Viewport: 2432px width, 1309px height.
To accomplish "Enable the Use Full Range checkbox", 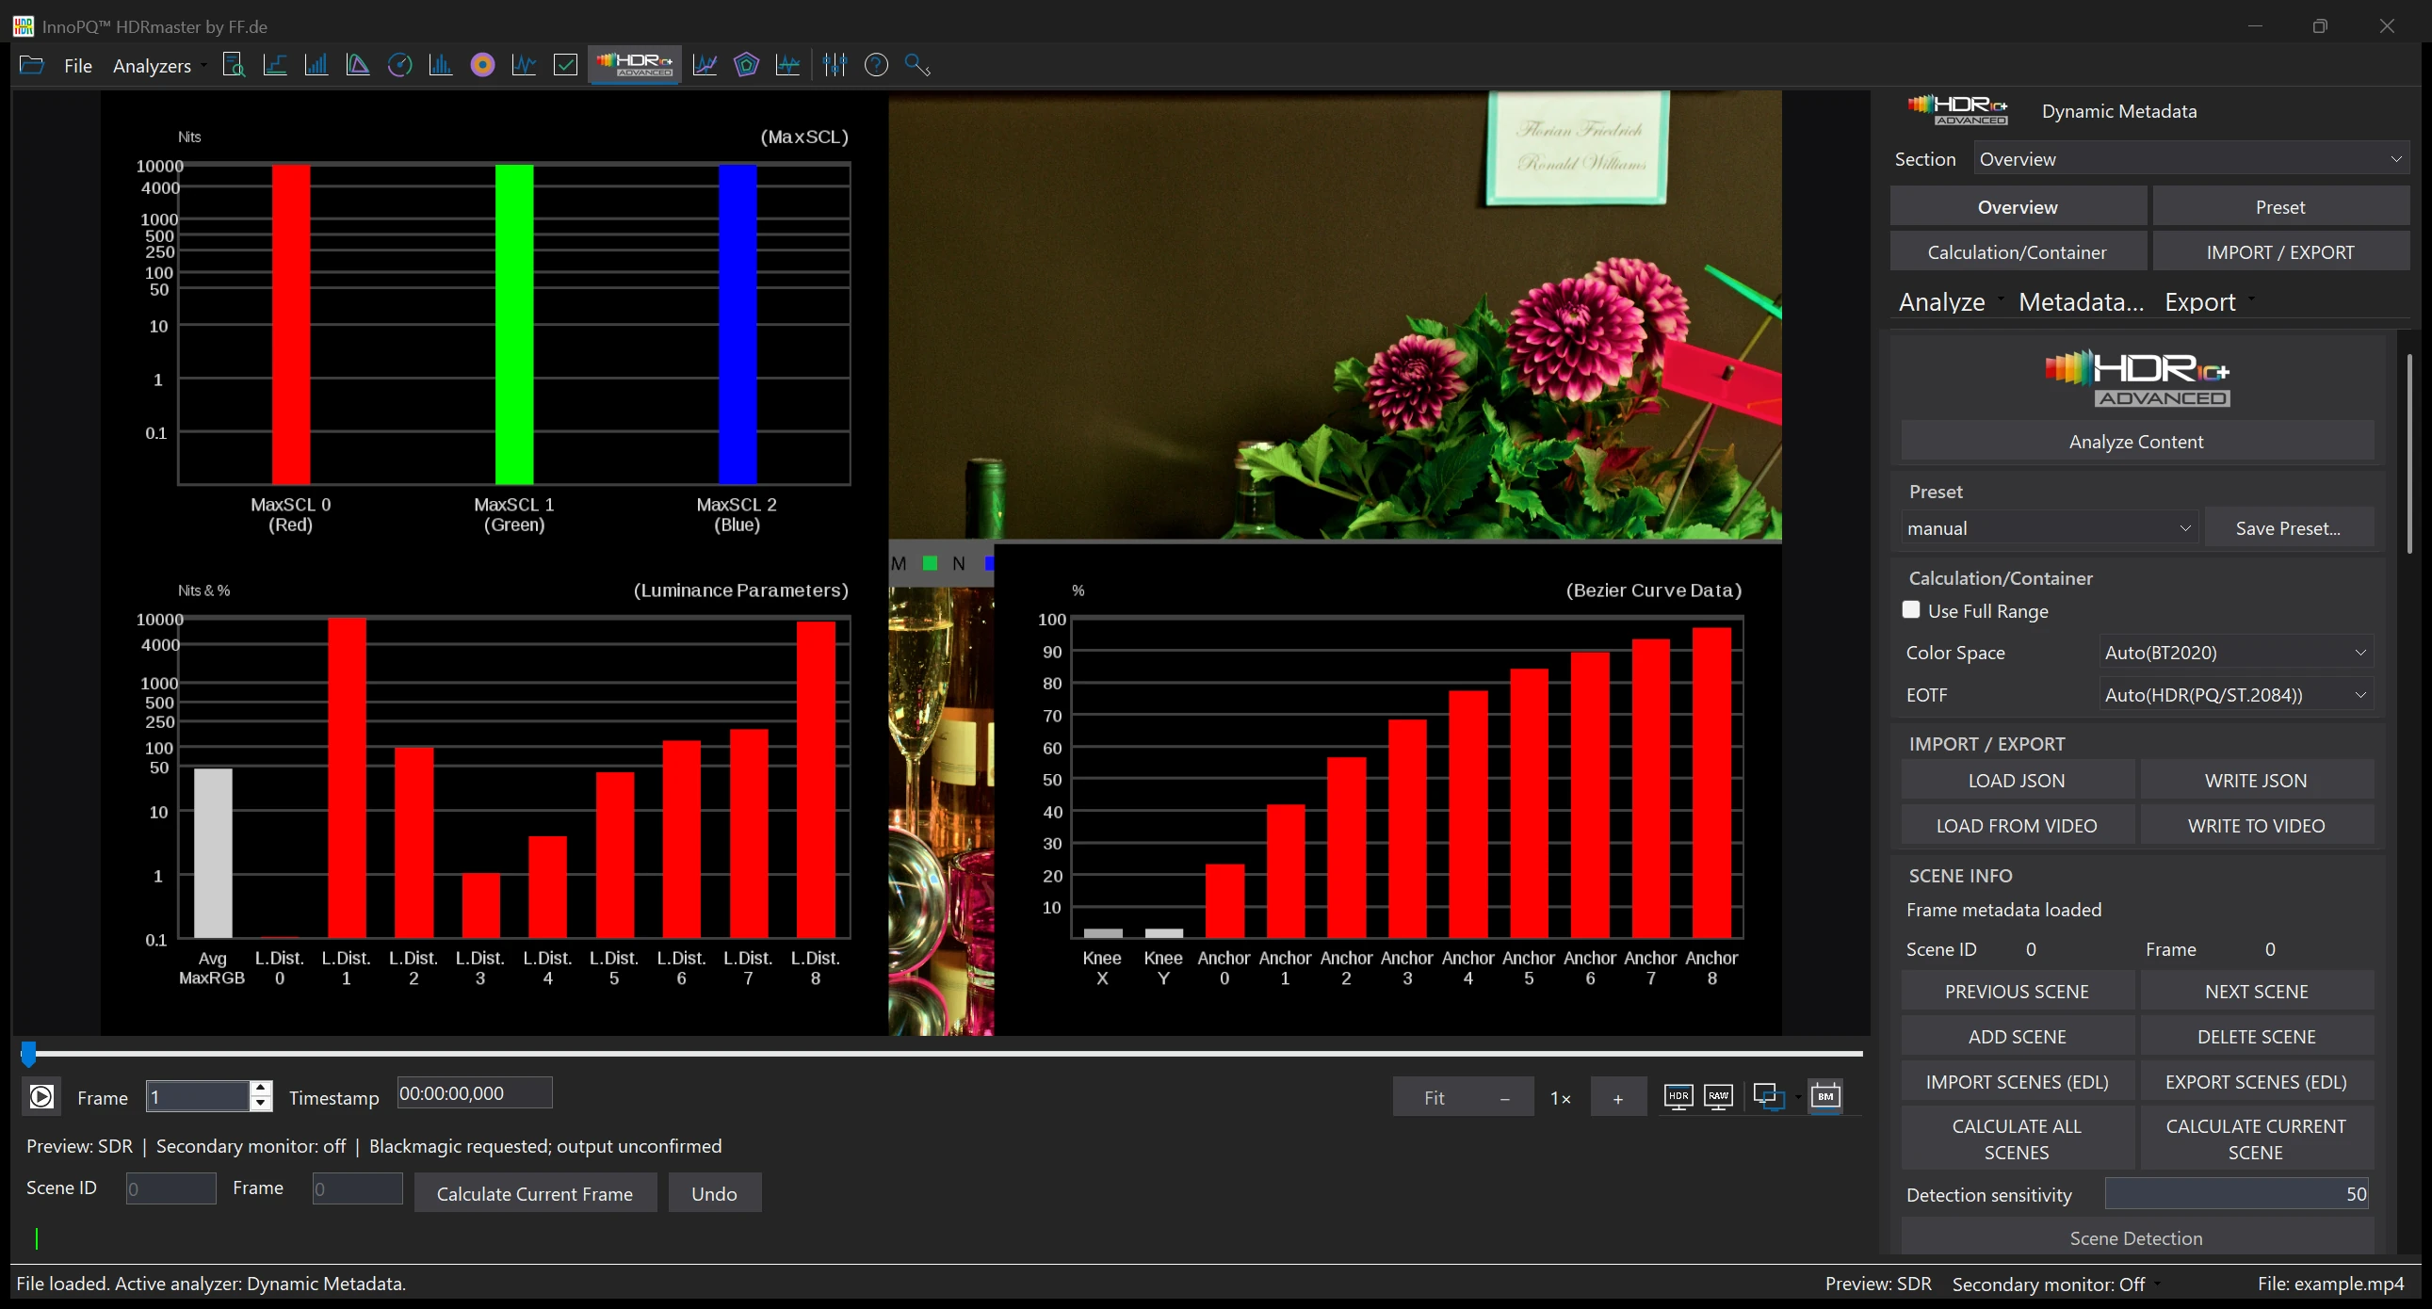I will 1911,609.
